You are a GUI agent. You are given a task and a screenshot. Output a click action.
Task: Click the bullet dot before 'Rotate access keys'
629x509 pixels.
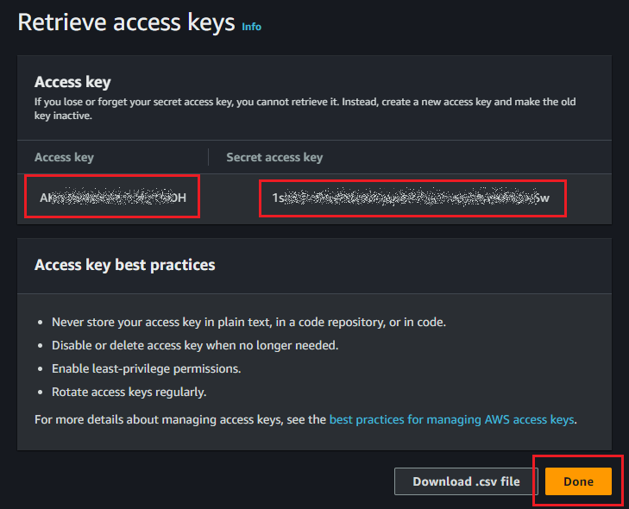[42, 392]
